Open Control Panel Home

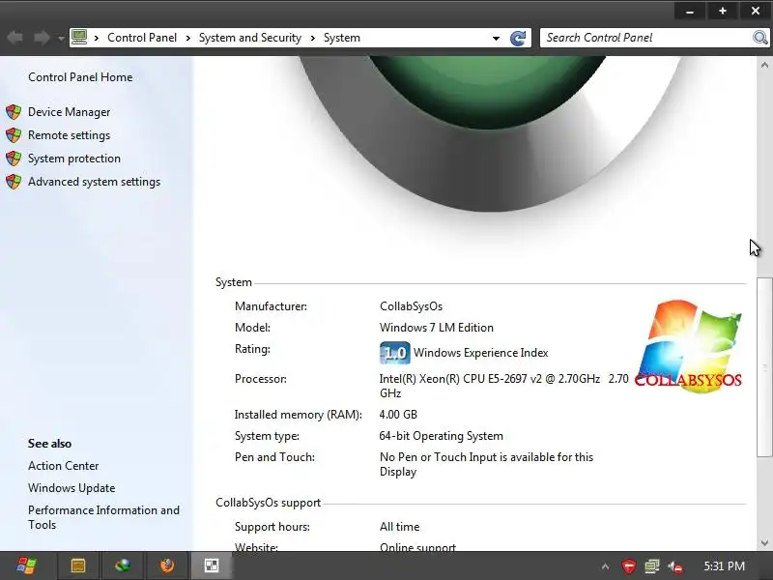tap(80, 77)
